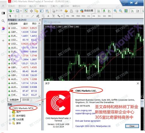Image resolution: width=145 pixels, height=133 pixels.
Task: Open the 工具(T) menu
Action: pos(54,6)
